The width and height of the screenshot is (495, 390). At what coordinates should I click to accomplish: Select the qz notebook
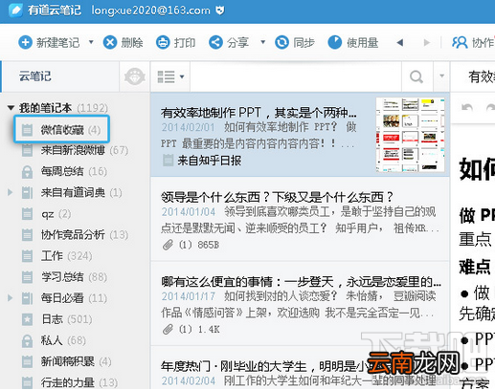47,214
